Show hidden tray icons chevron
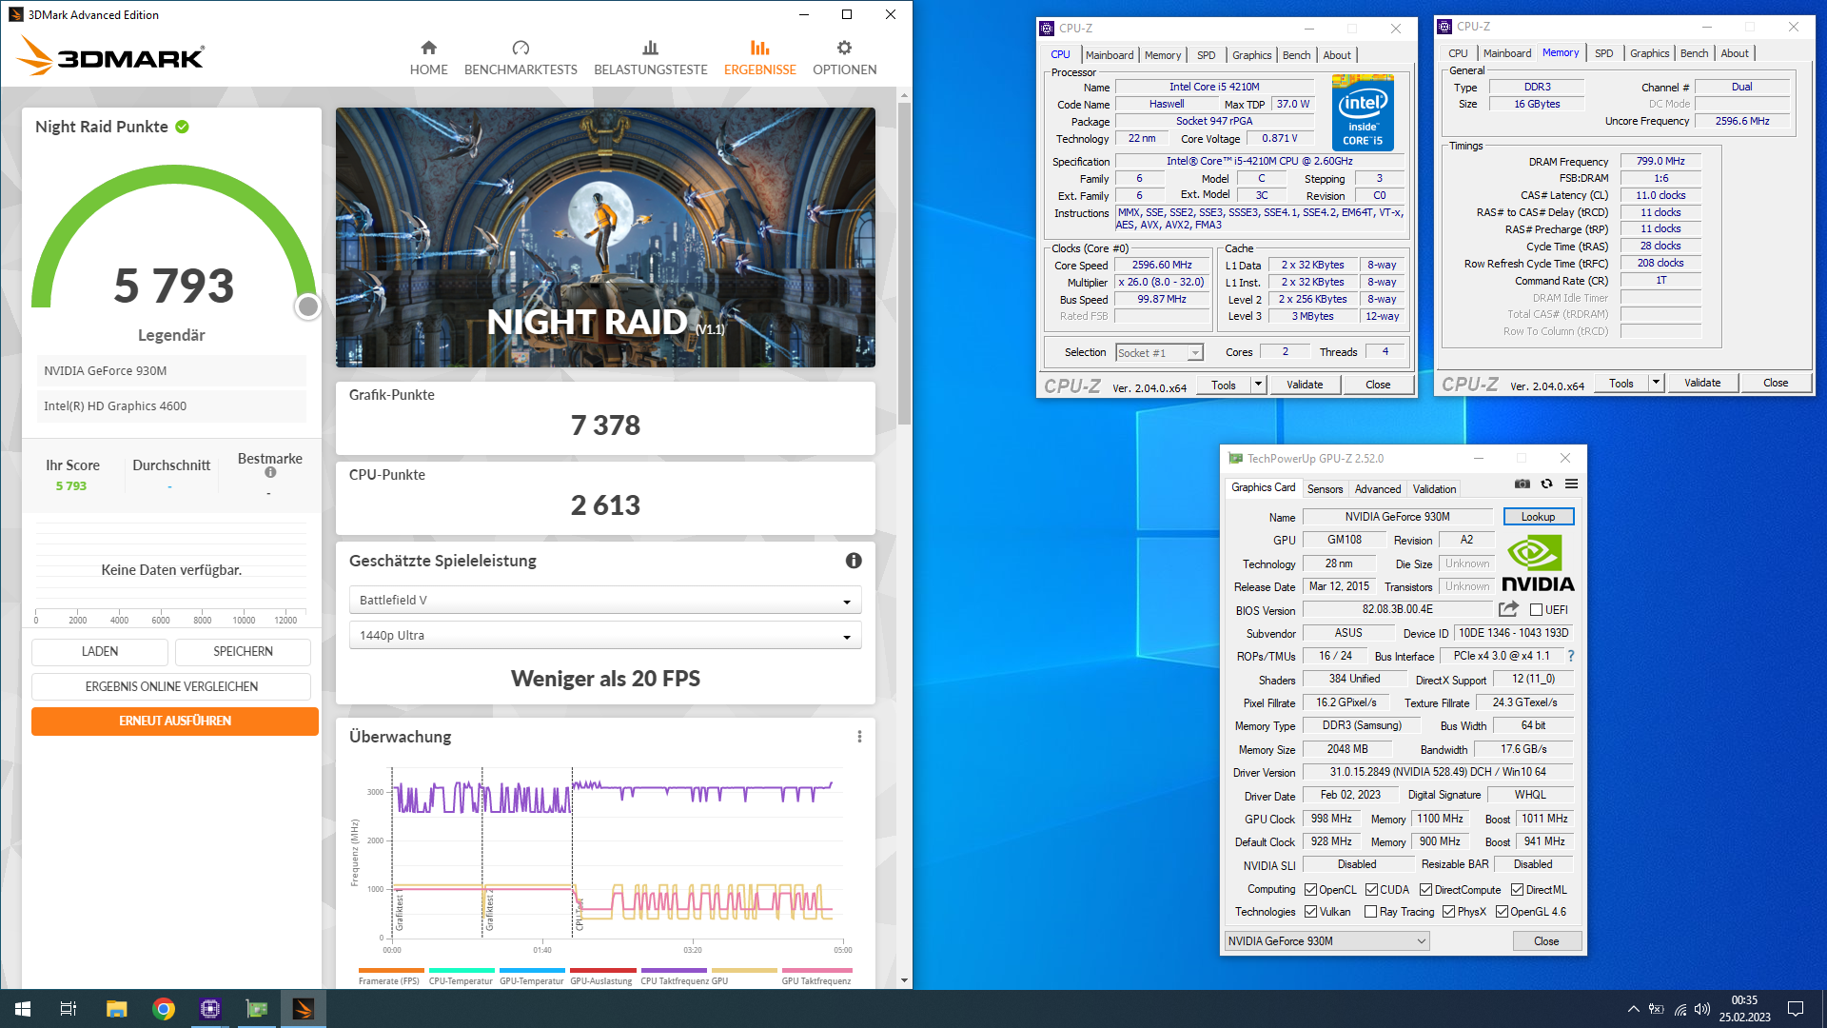Viewport: 1827px width, 1028px height. 1633,1009
